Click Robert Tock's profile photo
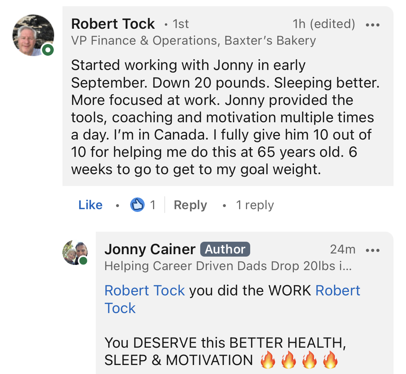The height and width of the screenshot is (374, 406). 33,35
